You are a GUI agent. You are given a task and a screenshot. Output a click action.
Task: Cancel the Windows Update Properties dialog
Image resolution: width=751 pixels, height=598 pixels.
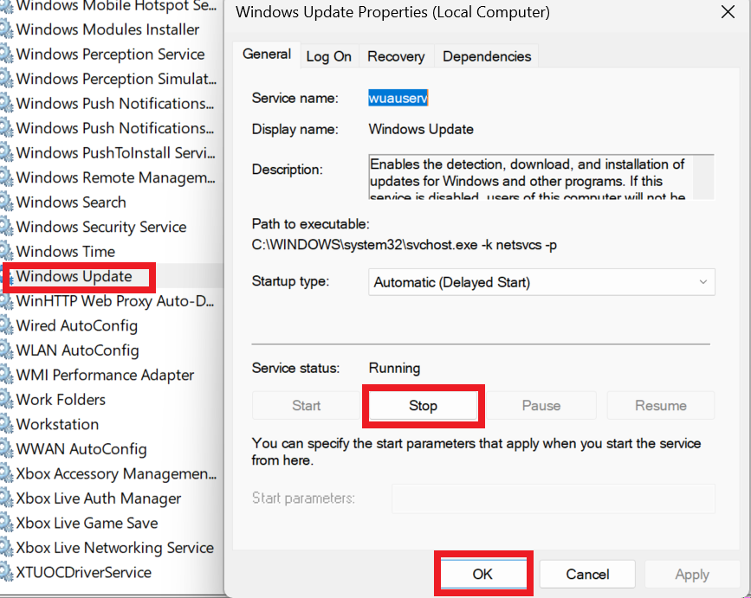[x=587, y=574]
